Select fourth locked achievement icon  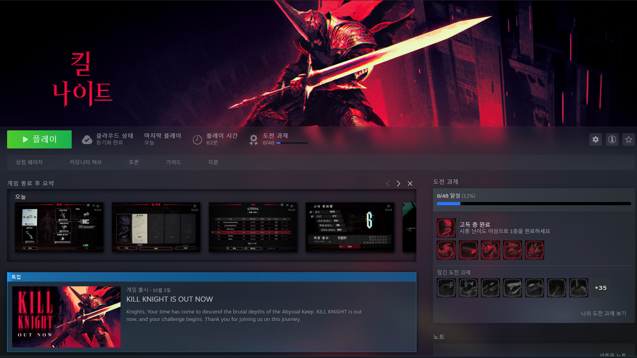[513, 288]
